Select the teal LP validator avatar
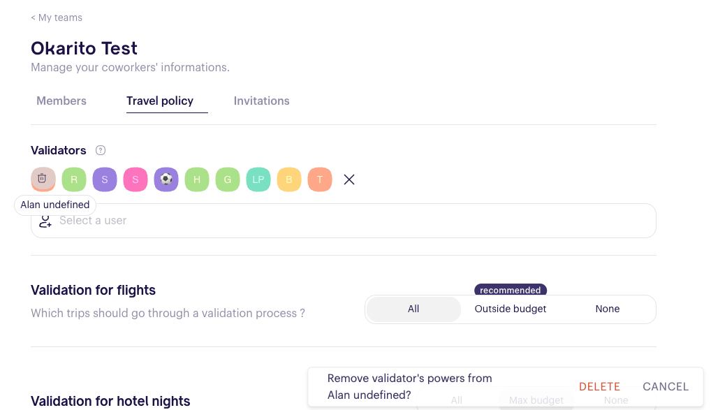Screen dimensions: 711x410 click(x=258, y=179)
